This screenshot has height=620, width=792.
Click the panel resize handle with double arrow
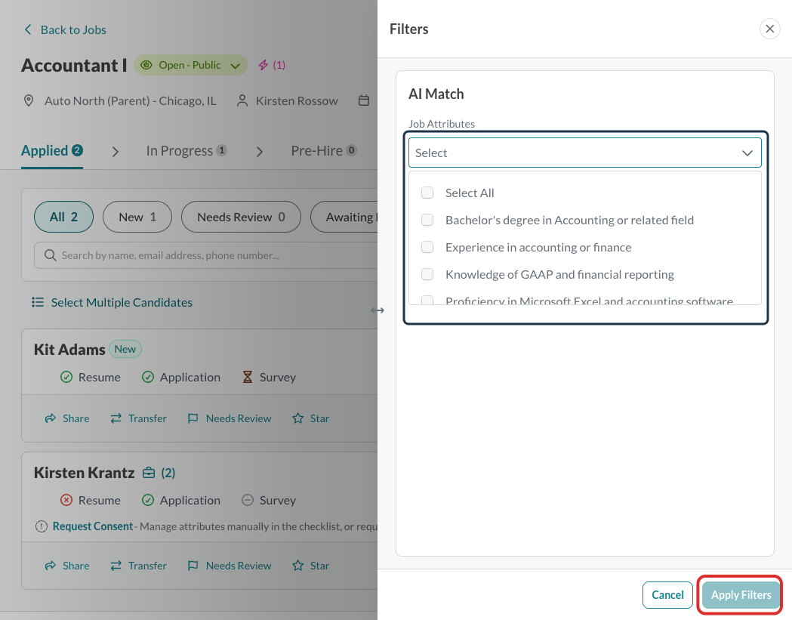click(378, 310)
